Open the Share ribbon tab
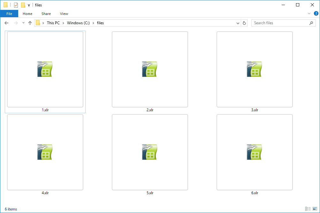 [46, 14]
